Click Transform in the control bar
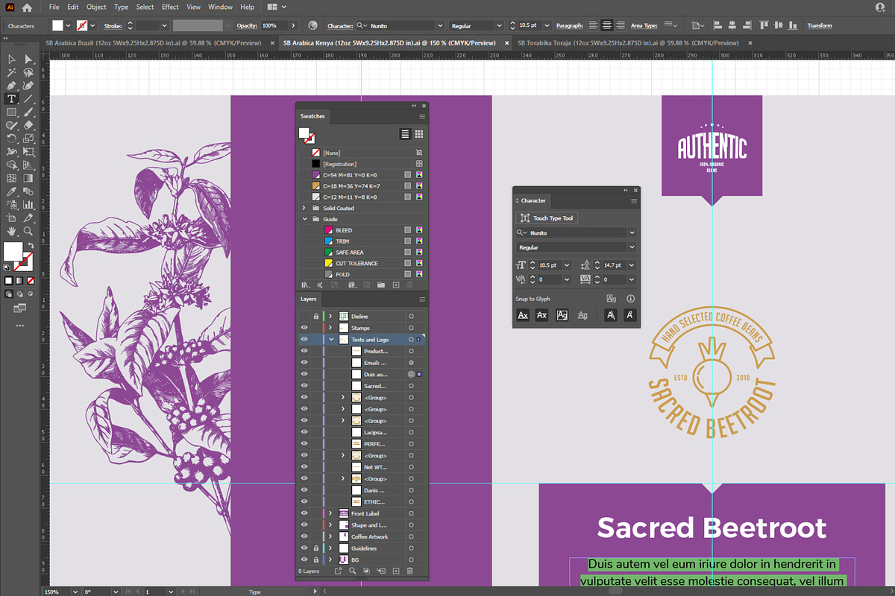Image resolution: width=895 pixels, height=596 pixels. (819, 25)
